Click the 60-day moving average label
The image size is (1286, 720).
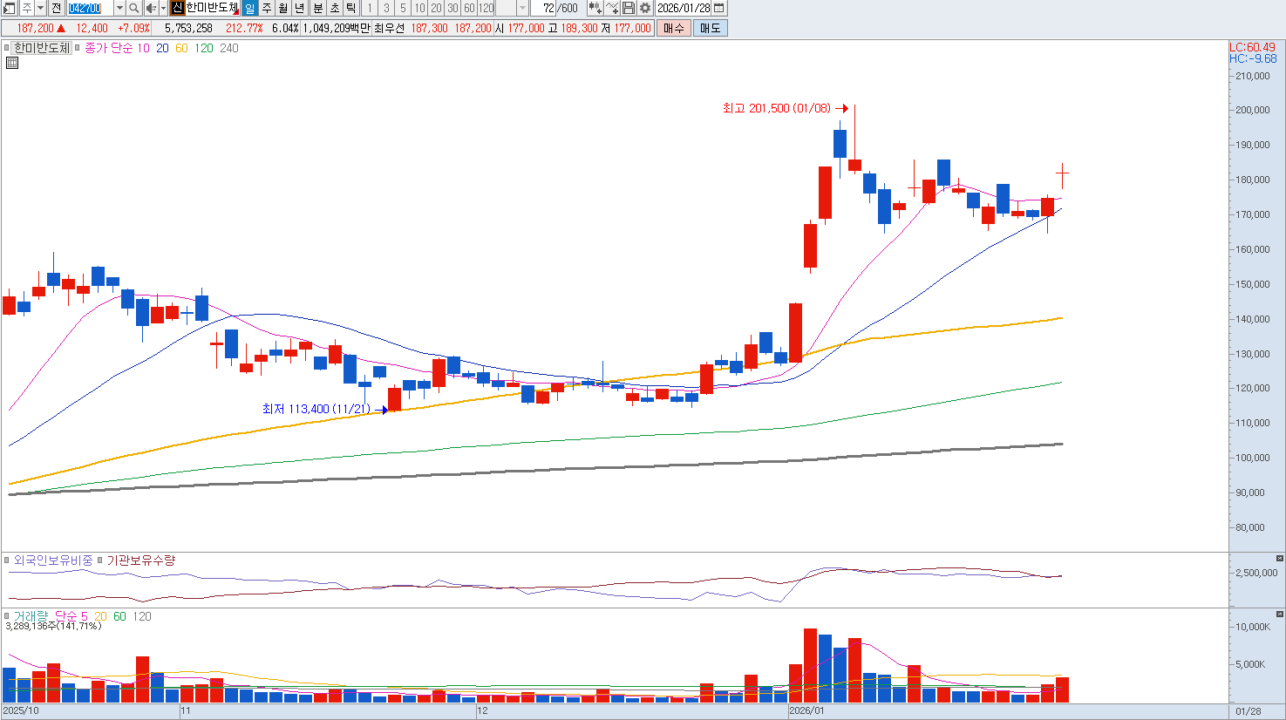pyautogui.click(x=181, y=48)
